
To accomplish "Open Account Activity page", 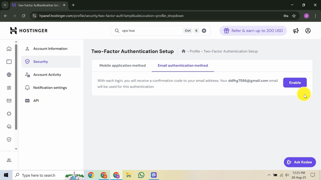I will (51, 75).
